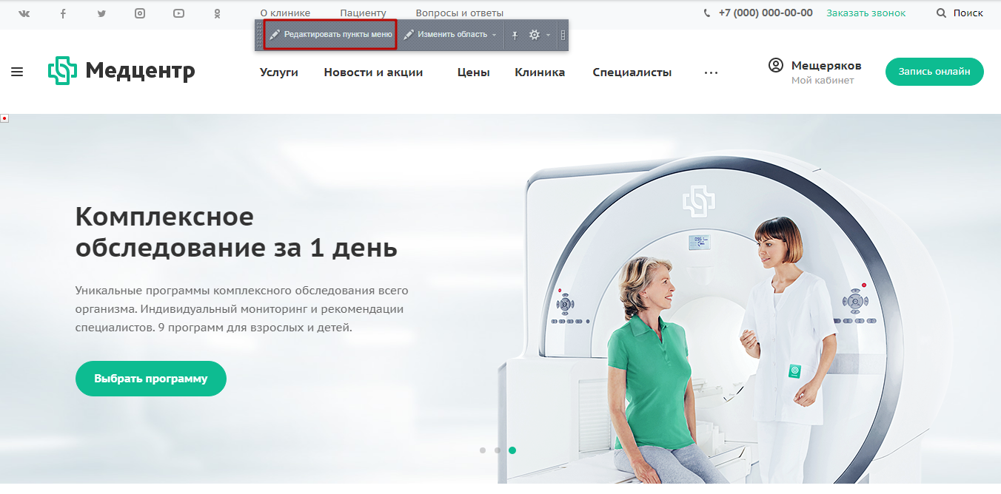Open the Специалисты menu item
The image size is (1001, 494).
pyautogui.click(x=632, y=72)
